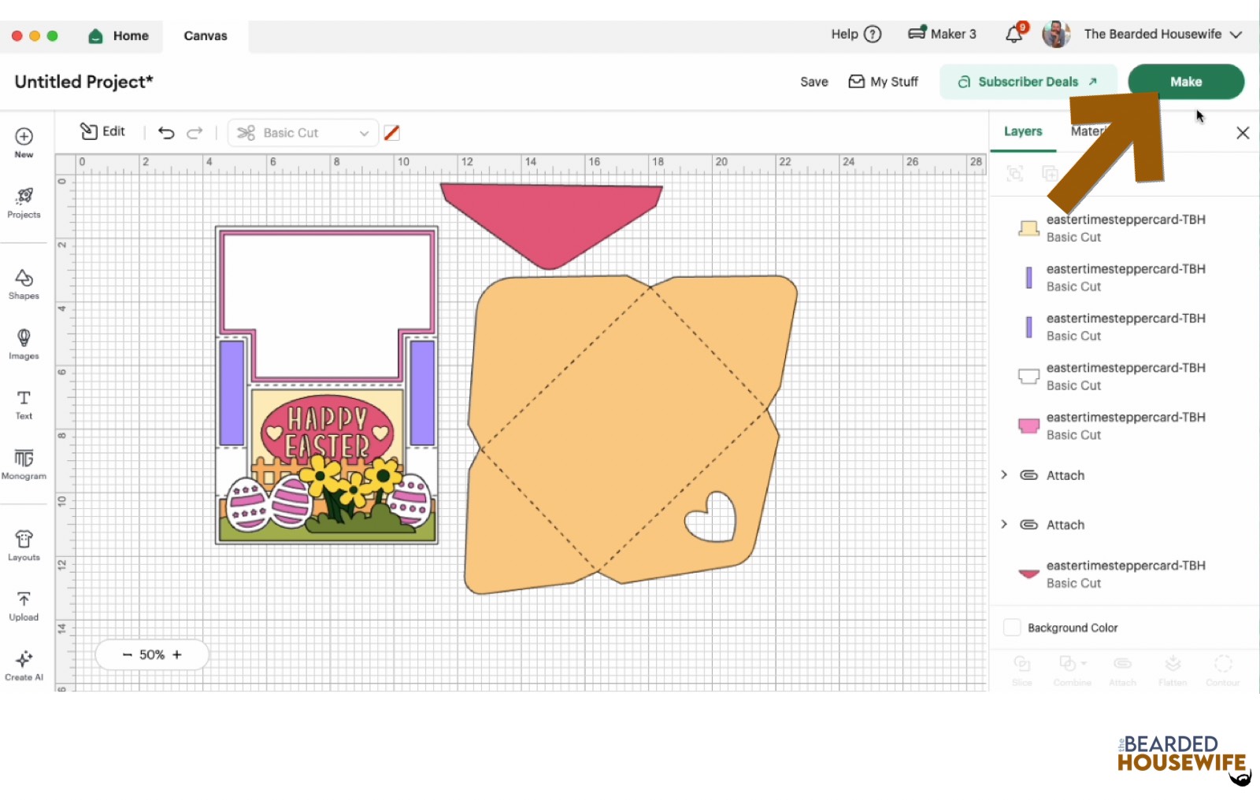The width and height of the screenshot is (1260, 800).
Task: Open the operation color swatch
Action: [392, 133]
